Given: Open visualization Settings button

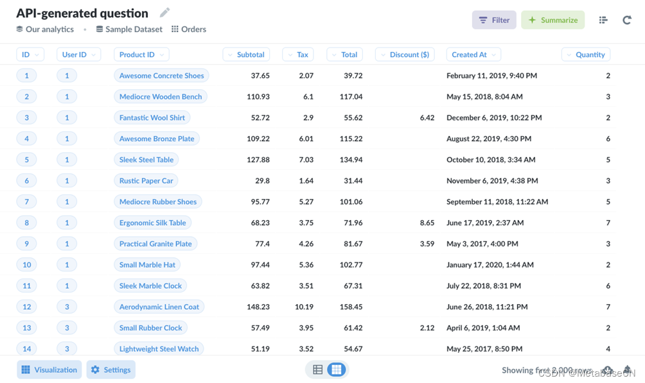Looking at the screenshot, I should (x=111, y=370).
